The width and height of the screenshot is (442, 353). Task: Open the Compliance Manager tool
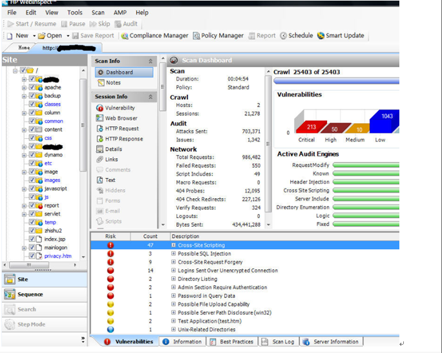coord(152,35)
